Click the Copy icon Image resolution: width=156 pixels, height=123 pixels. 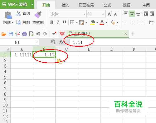[19, 22]
